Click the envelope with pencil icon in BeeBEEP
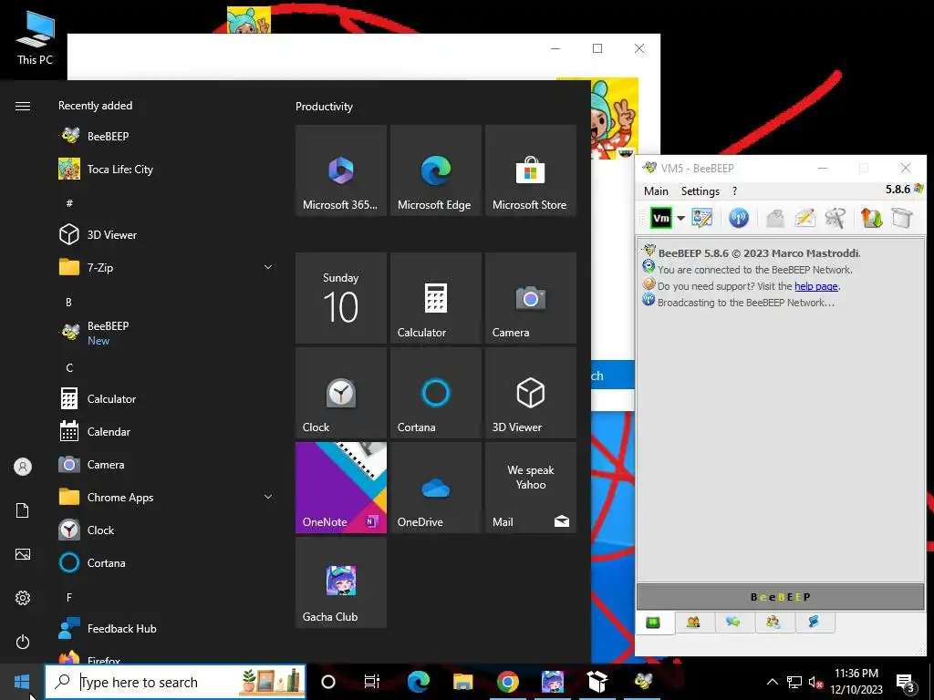The image size is (934, 700). (x=804, y=219)
